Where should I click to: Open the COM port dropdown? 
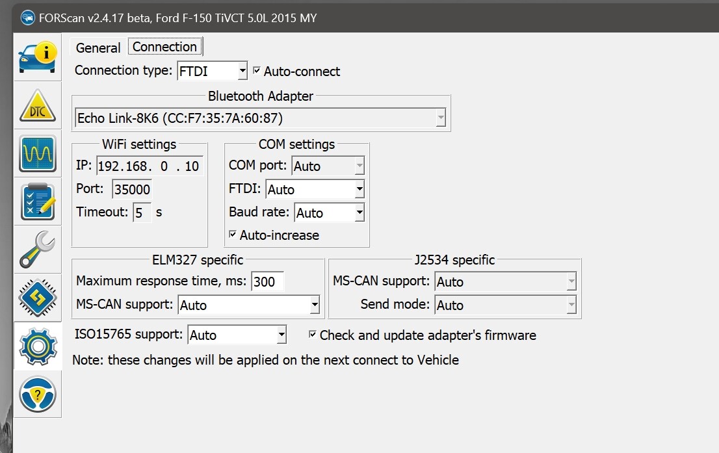point(328,166)
